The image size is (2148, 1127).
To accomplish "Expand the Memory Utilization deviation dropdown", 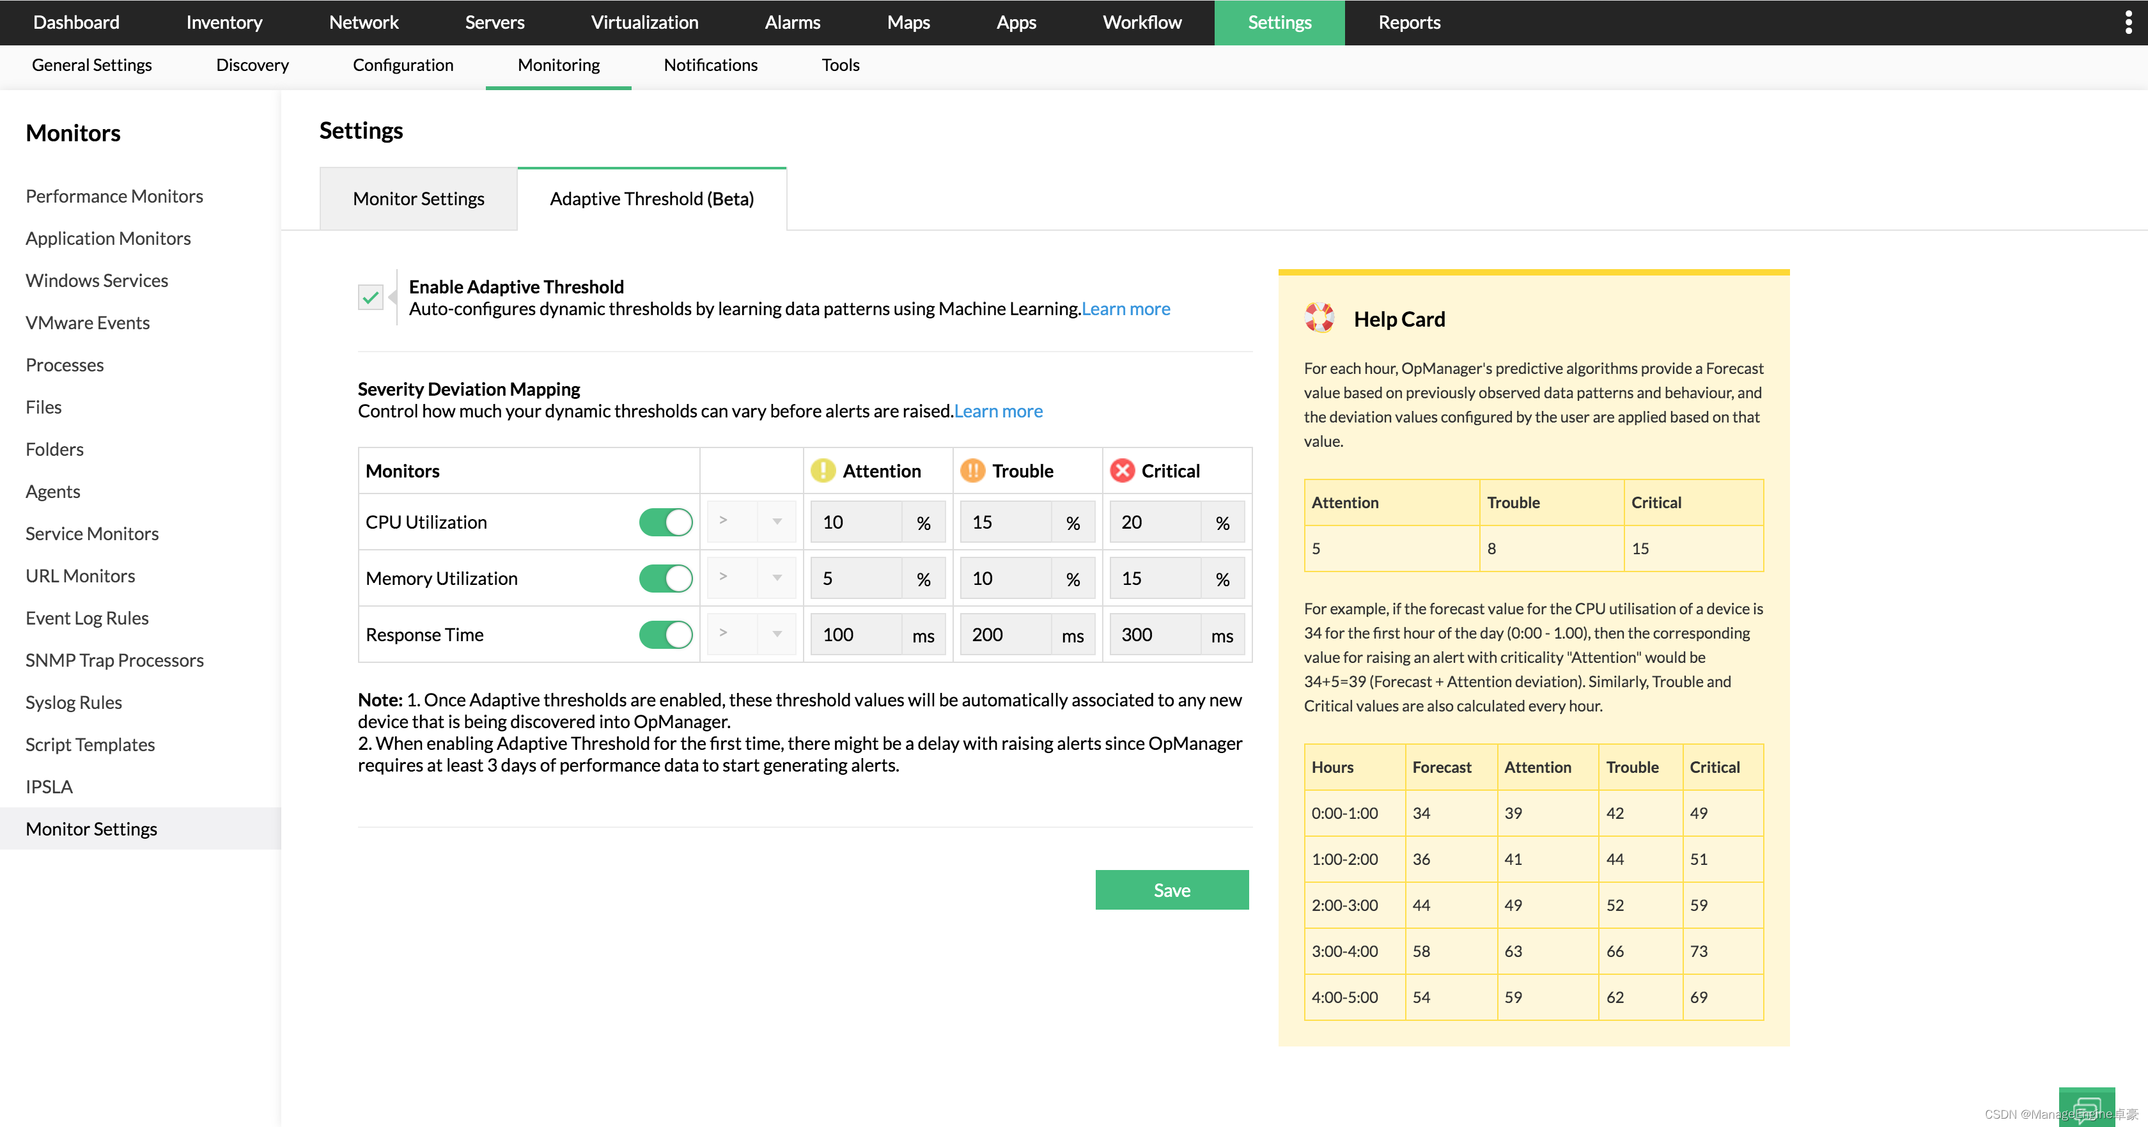I will [777, 577].
